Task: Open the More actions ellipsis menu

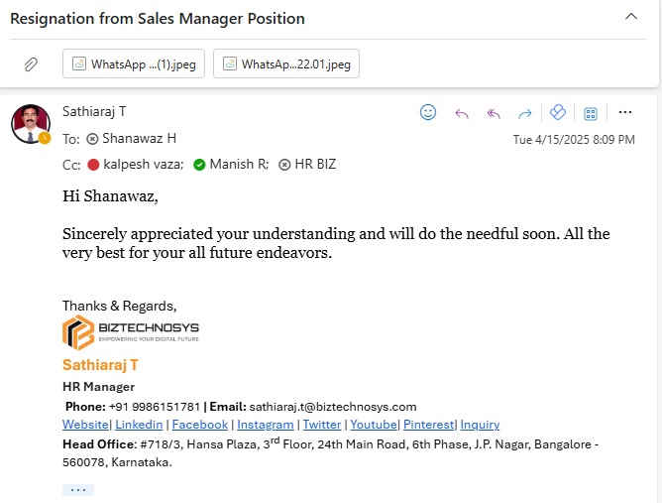Action: (x=624, y=113)
